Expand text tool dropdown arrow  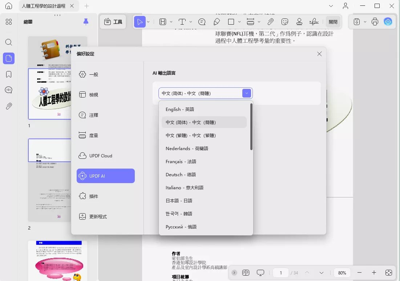(x=191, y=22)
